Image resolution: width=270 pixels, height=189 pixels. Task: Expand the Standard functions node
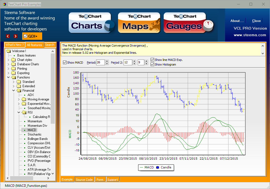14,82
